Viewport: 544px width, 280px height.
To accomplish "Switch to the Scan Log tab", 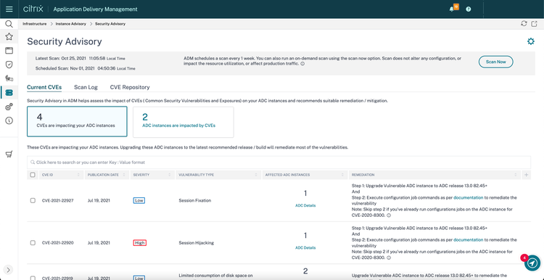I will [86, 88].
